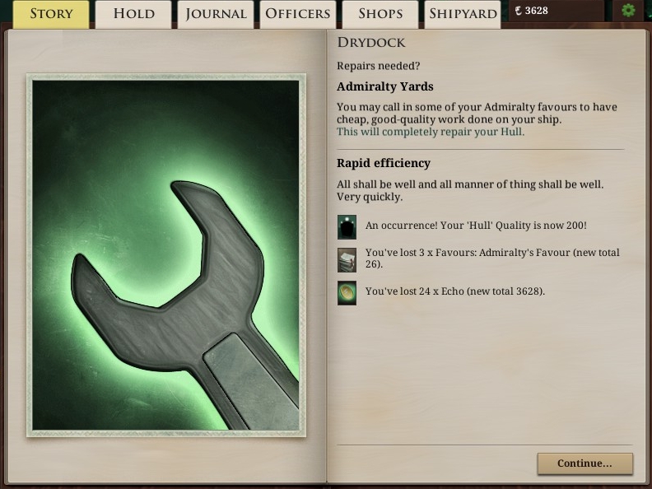This screenshot has height=489, width=652.
Task: Click the Rapid efficiency result heading
Action: [x=384, y=163]
